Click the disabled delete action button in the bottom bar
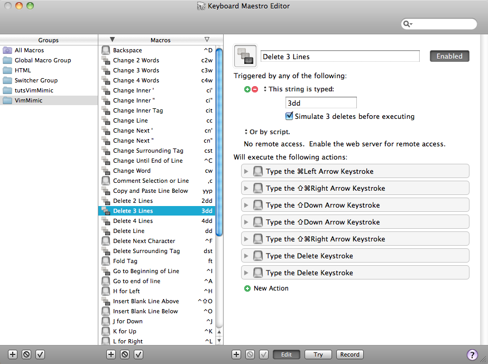This screenshot has width=488, height=364. coord(250,354)
